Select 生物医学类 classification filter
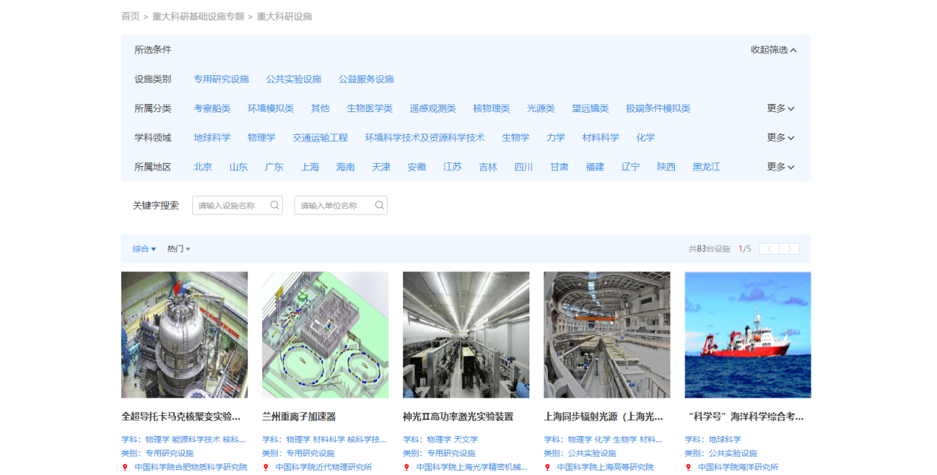937x475 pixels. tap(370, 108)
